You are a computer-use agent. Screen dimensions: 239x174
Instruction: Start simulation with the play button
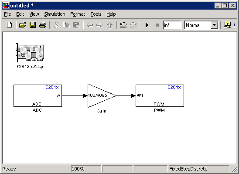point(147,25)
